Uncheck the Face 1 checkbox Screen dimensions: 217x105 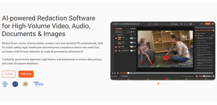click(x=116, y=38)
